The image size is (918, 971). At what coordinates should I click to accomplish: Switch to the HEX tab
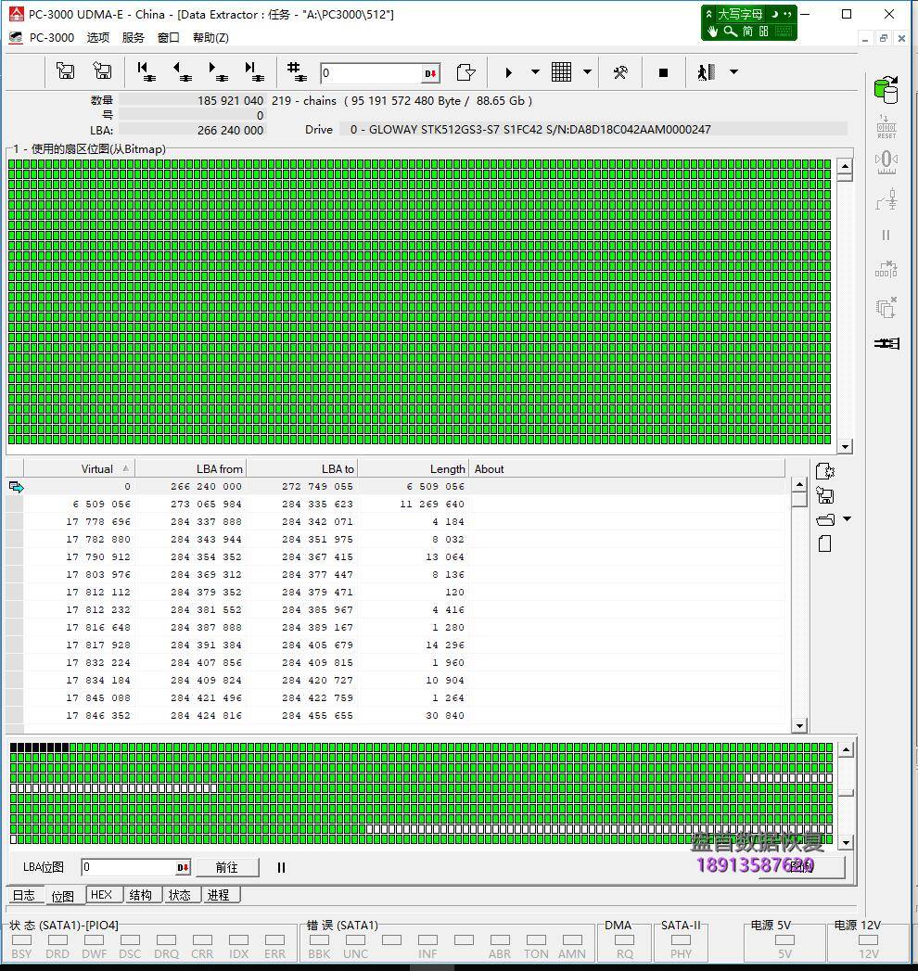(x=103, y=895)
